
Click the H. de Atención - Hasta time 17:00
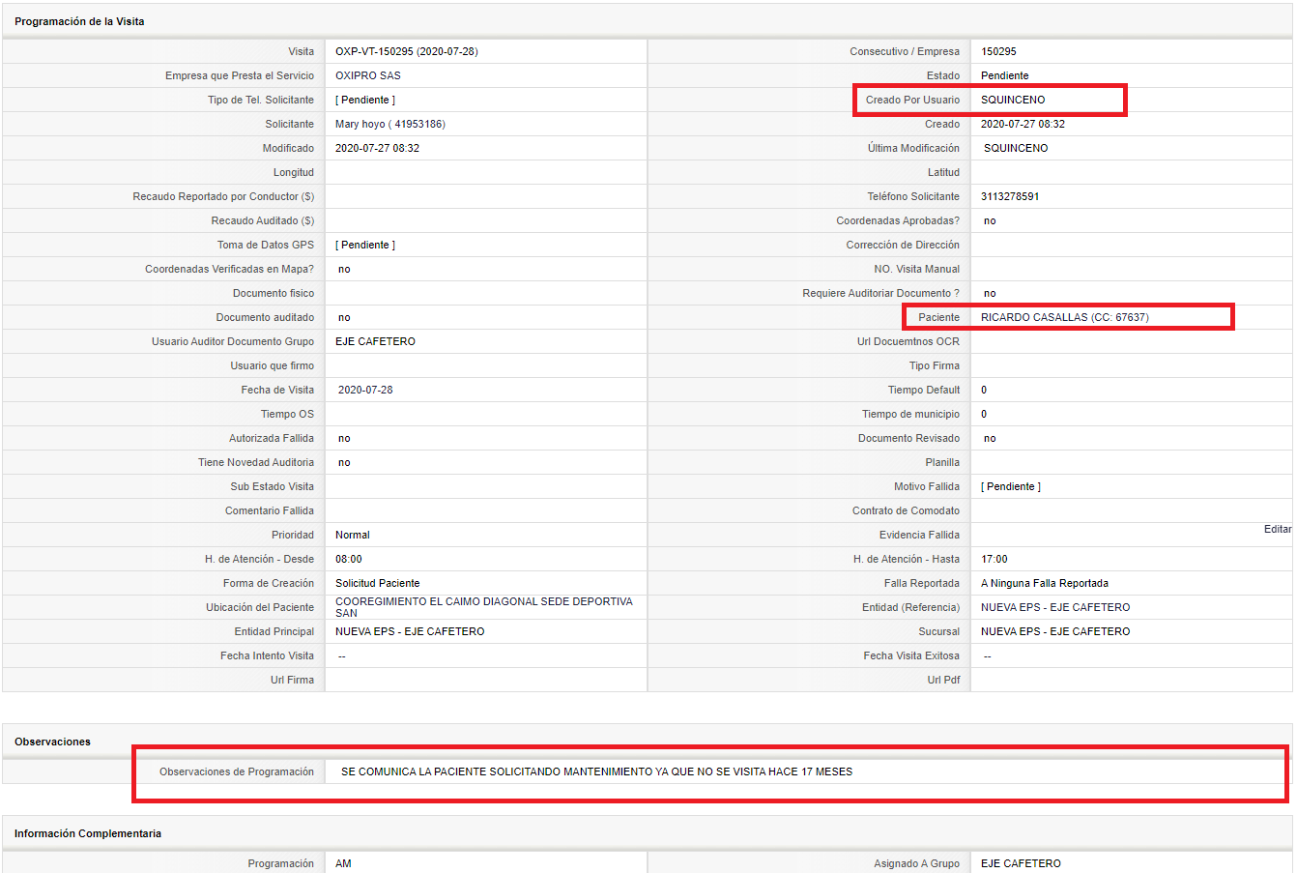click(x=994, y=559)
